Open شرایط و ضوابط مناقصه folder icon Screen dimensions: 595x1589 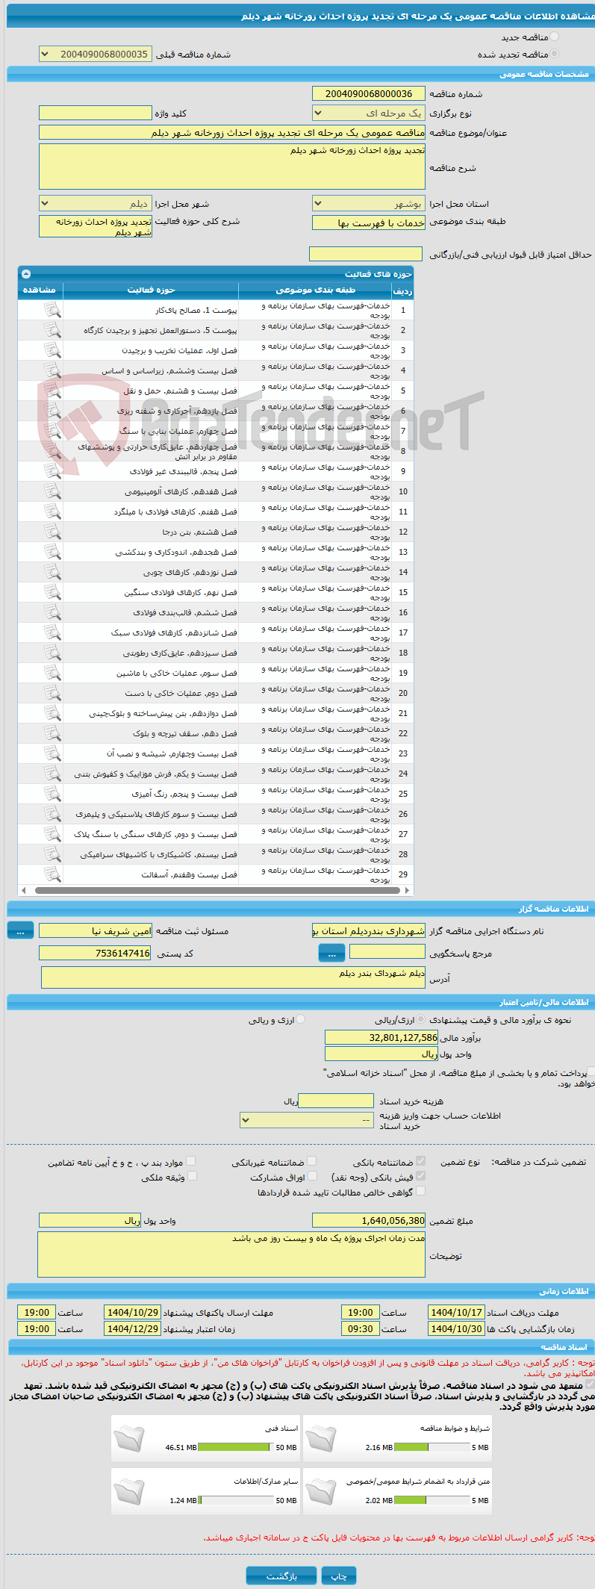point(321,1439)
